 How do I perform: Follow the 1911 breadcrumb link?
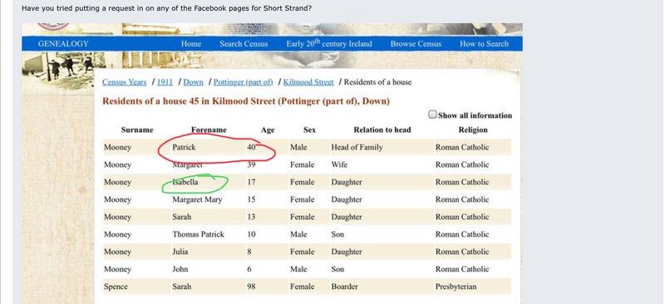[x=165, y=82]
